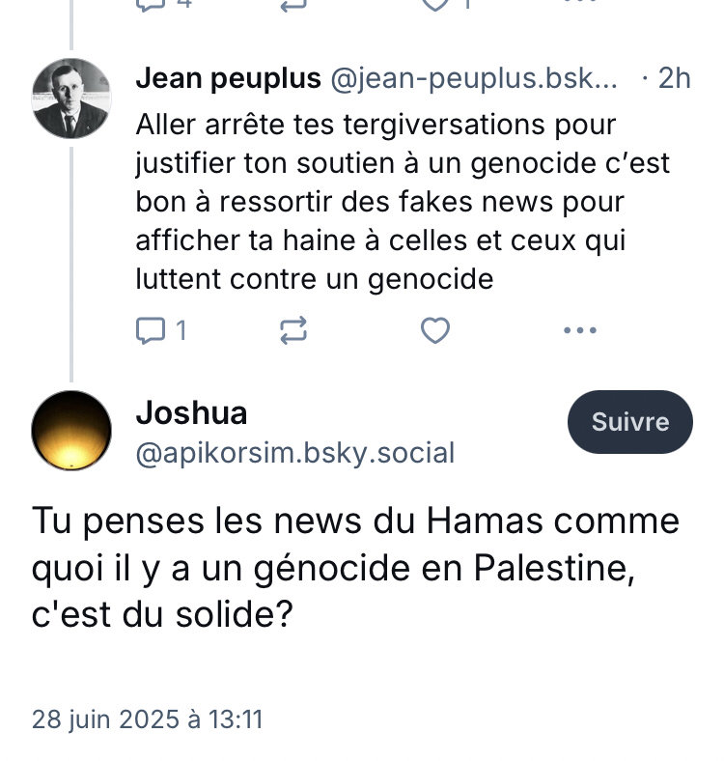Open more options on Jean peuplus's post

pos(579,331)
